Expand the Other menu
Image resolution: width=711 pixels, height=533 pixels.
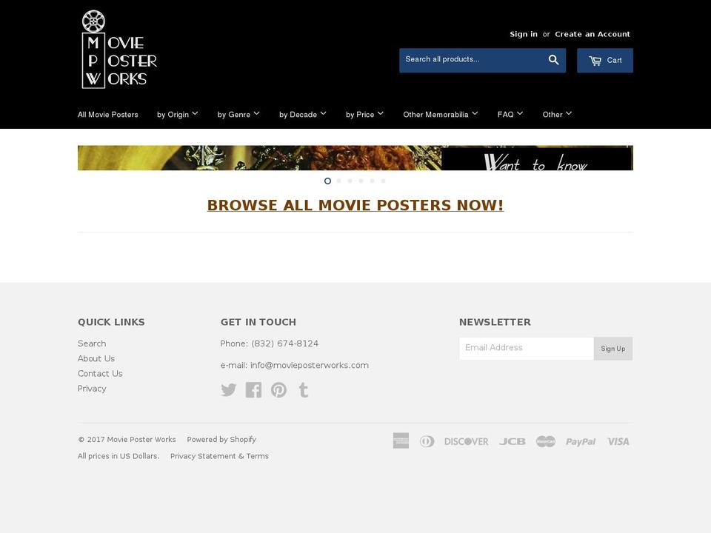pyautogui.click(x=557, y=114)
